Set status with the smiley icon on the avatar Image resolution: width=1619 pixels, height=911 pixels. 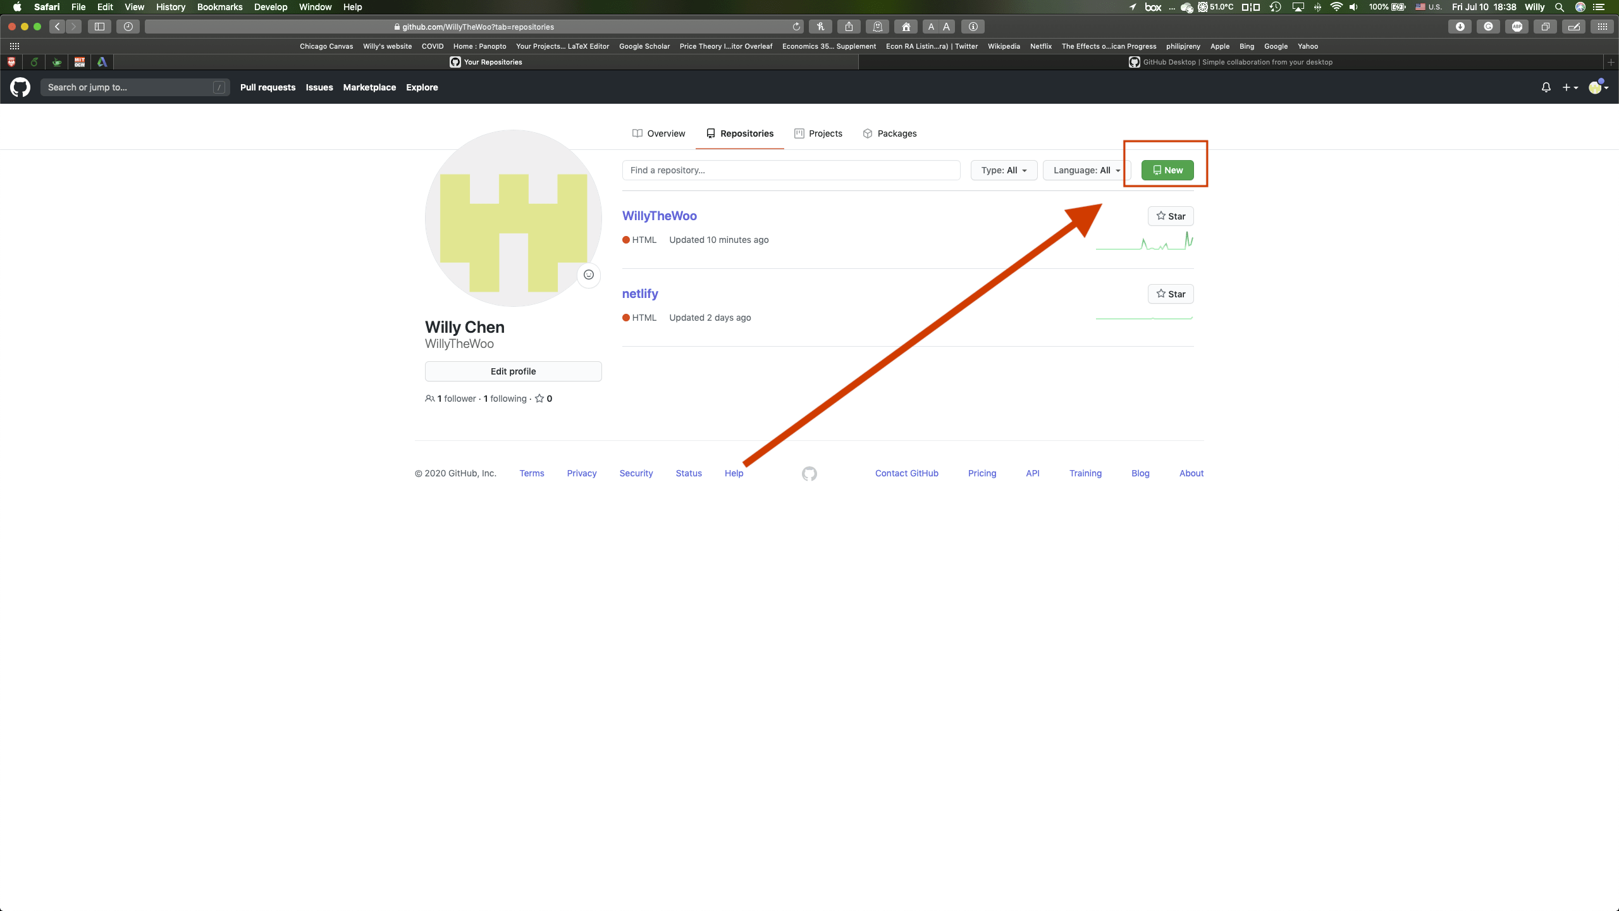(589, 275)
